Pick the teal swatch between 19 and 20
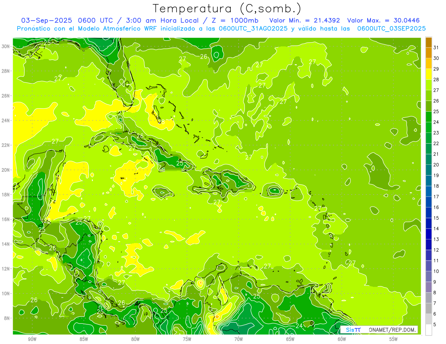Image resolution: width=446 pixels, height=344 pixels. [x=429, y=170]
